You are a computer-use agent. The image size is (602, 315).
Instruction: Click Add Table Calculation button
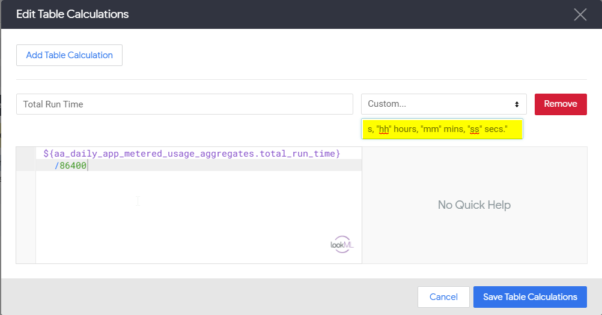pos(70,55)
